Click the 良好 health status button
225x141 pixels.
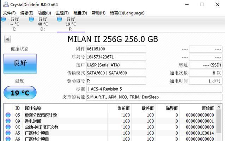(20, 64)
